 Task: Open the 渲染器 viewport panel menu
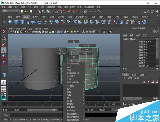pyautogui.click(x=38, y=28)
